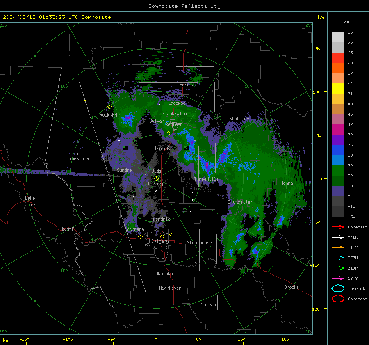Click the Brooks city label
The width and height of the screenshot is (369, 345).
[292, 287]
